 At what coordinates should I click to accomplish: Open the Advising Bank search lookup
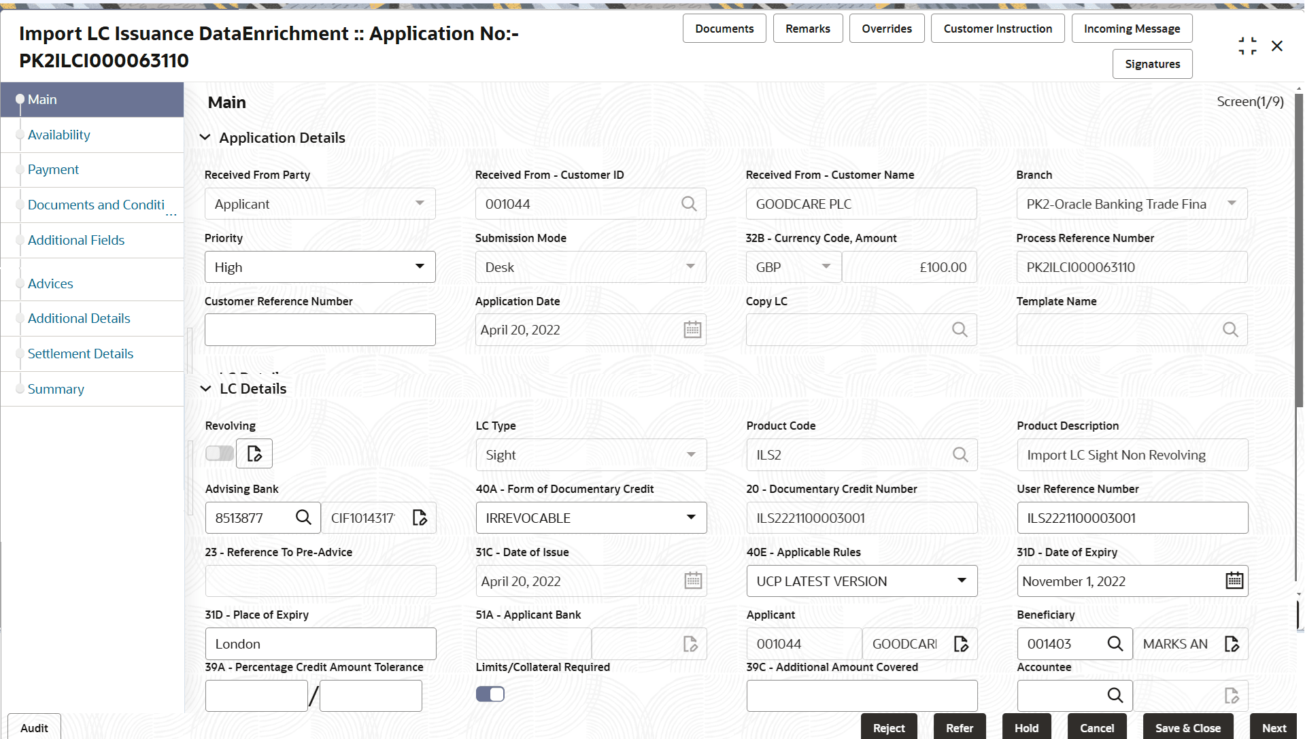[x=303, y=517]
